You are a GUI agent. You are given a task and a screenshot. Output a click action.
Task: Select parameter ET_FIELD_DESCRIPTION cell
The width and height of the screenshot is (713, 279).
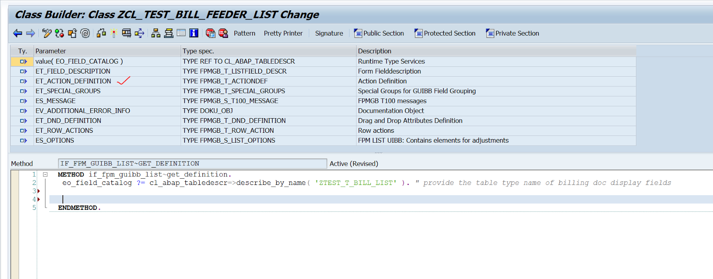tap(107, 71)
